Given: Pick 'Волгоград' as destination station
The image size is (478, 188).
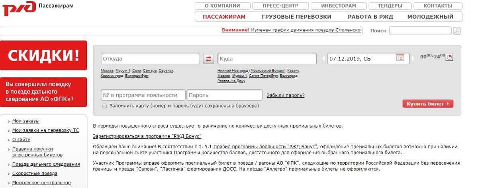Looking at the screenshot, I should [x=289, y=76].
